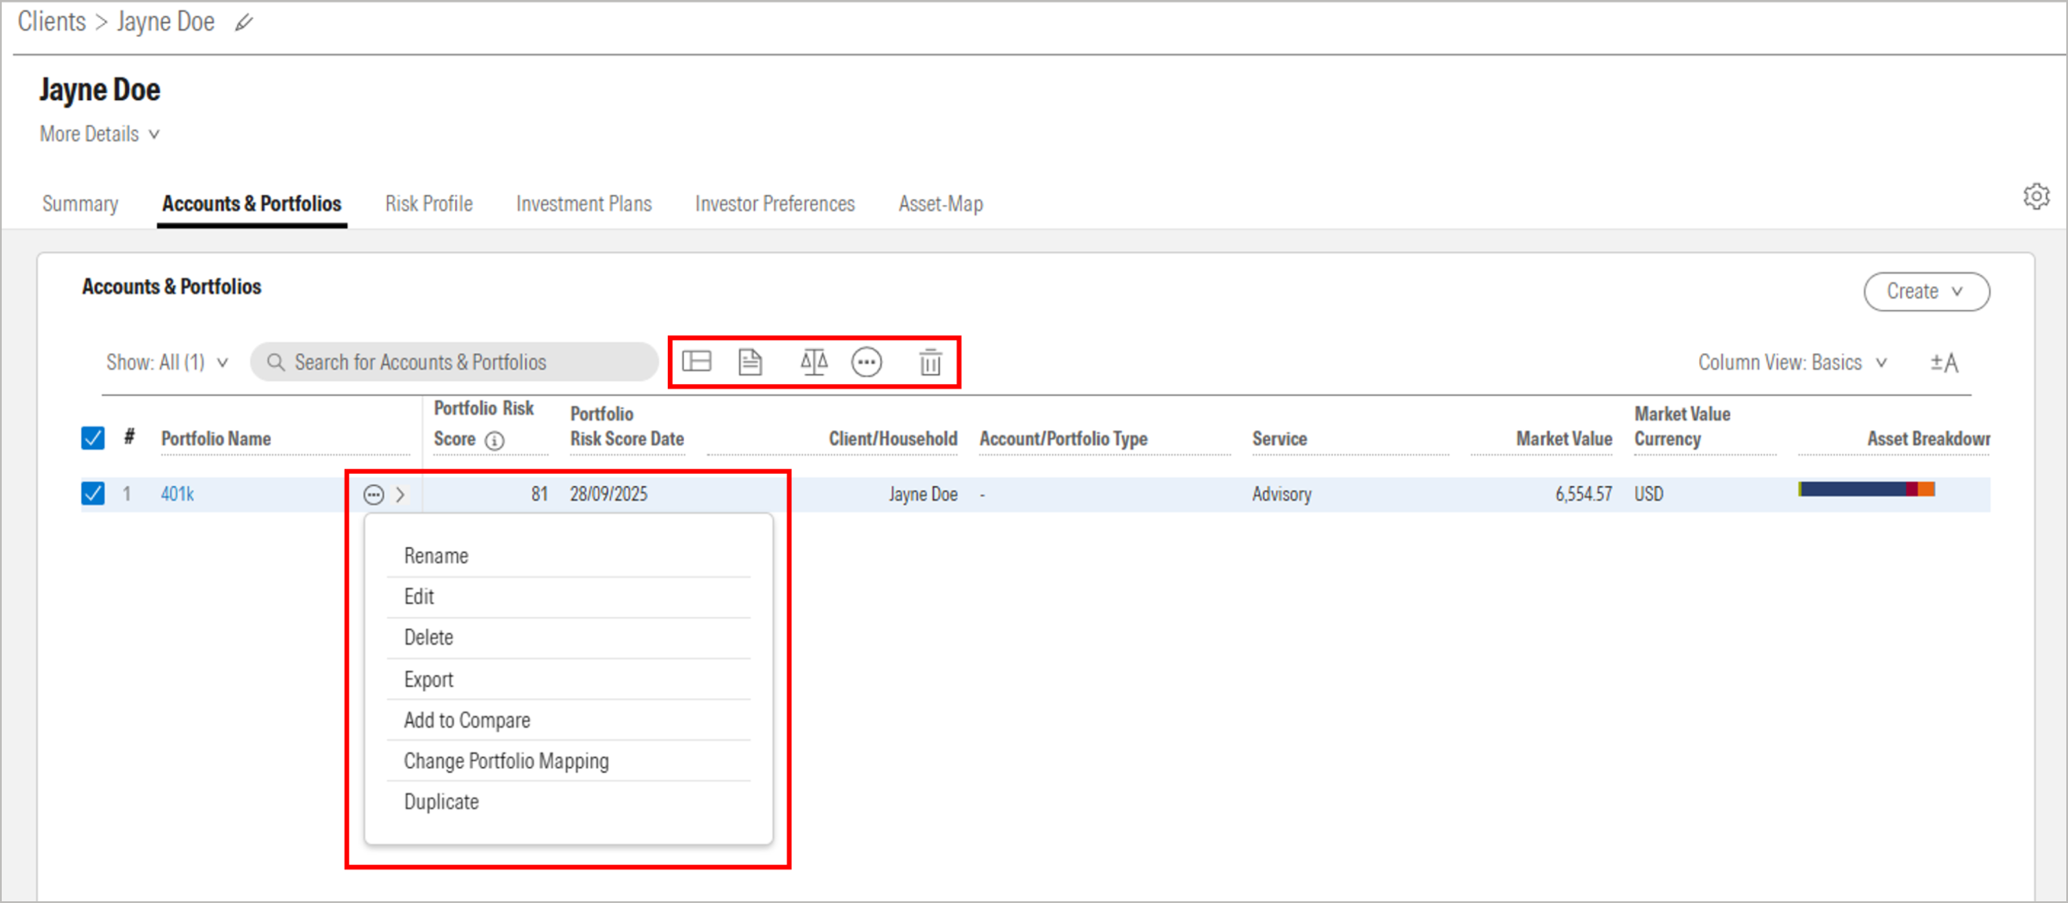Viewport: 2068px width, 903px height.
Task: Sort by Portfolio Name column header
Action: [216, 439]
